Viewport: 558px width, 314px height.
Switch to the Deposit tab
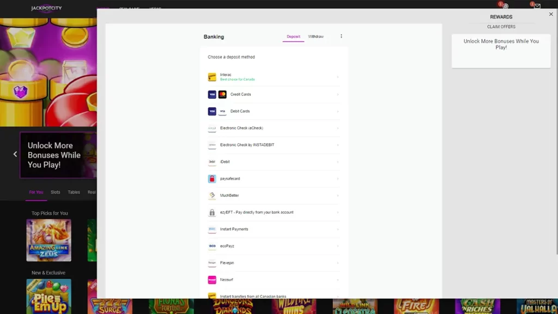(x=293, y=37)
